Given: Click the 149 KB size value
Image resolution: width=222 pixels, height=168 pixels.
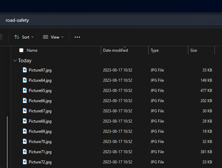Looking at the screenshot, I should click(206, 80).
